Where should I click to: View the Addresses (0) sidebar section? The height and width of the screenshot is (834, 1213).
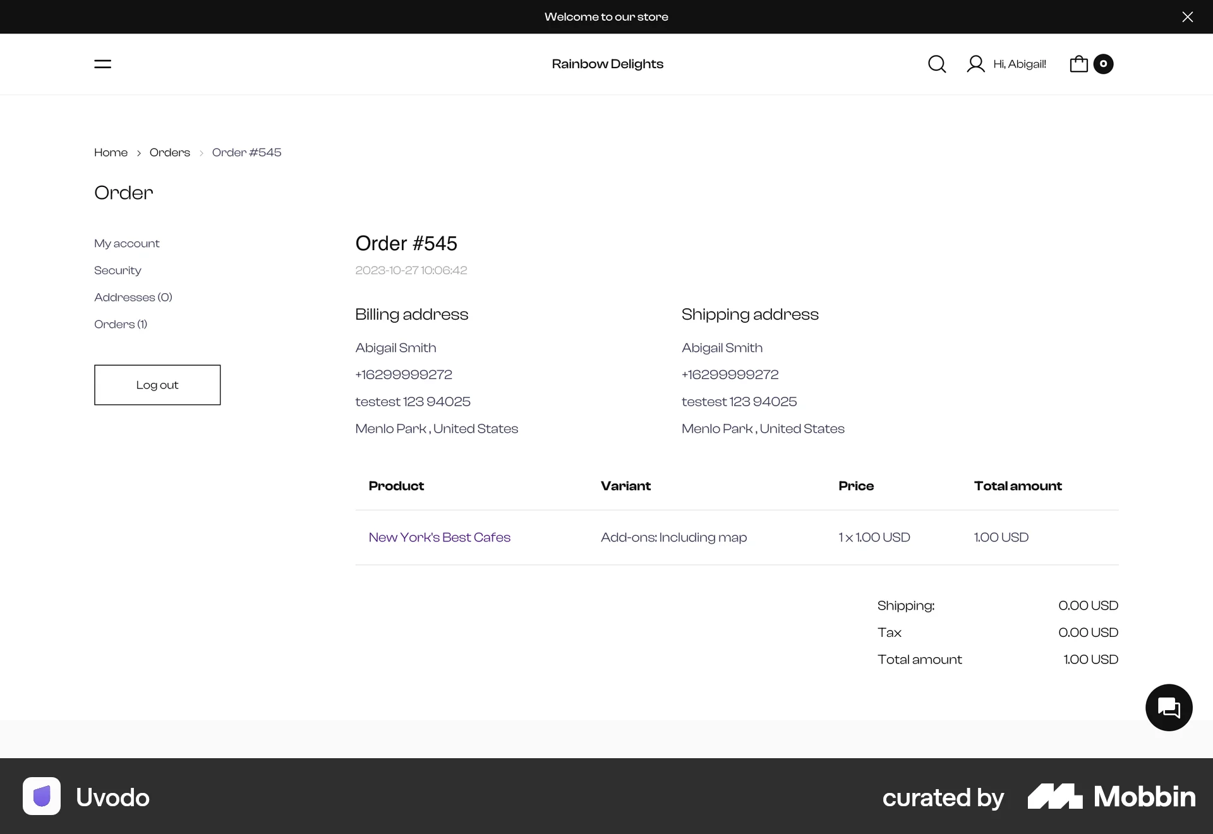(133, 297)
